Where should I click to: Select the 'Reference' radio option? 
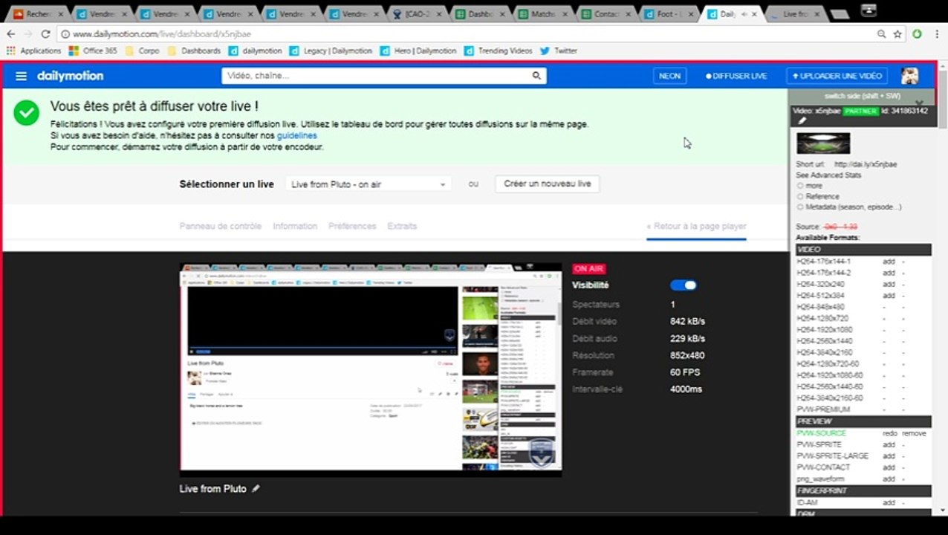click(x=800, y=196)
